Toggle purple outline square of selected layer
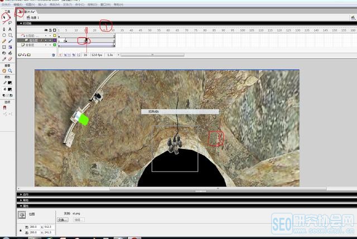The width and height of the screenshot is (357, 239). tap(55, 40)
